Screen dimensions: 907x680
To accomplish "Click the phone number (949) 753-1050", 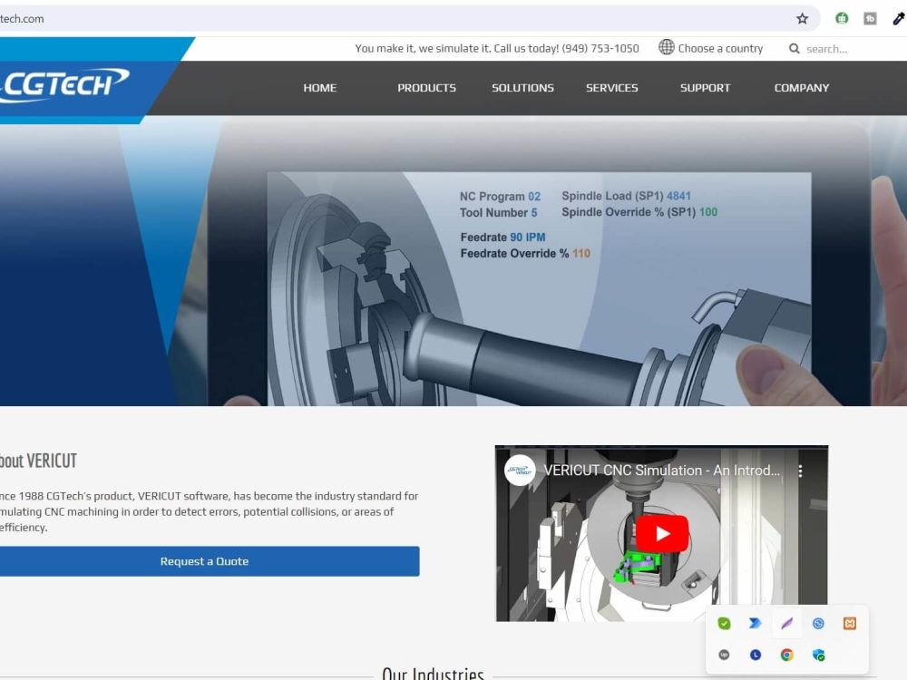I will coord(600,49).
